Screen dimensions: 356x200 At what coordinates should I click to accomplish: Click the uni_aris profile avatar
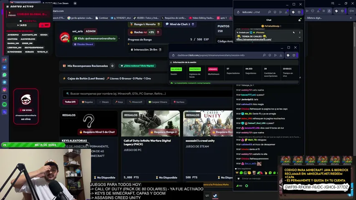(x=65, y=37)
